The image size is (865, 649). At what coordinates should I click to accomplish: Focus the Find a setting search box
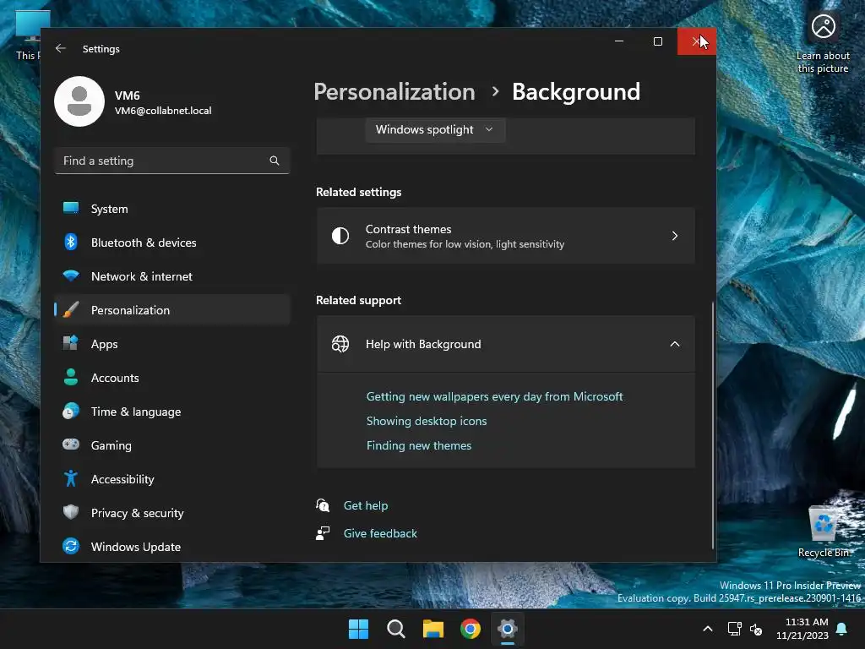coord(172,161)
